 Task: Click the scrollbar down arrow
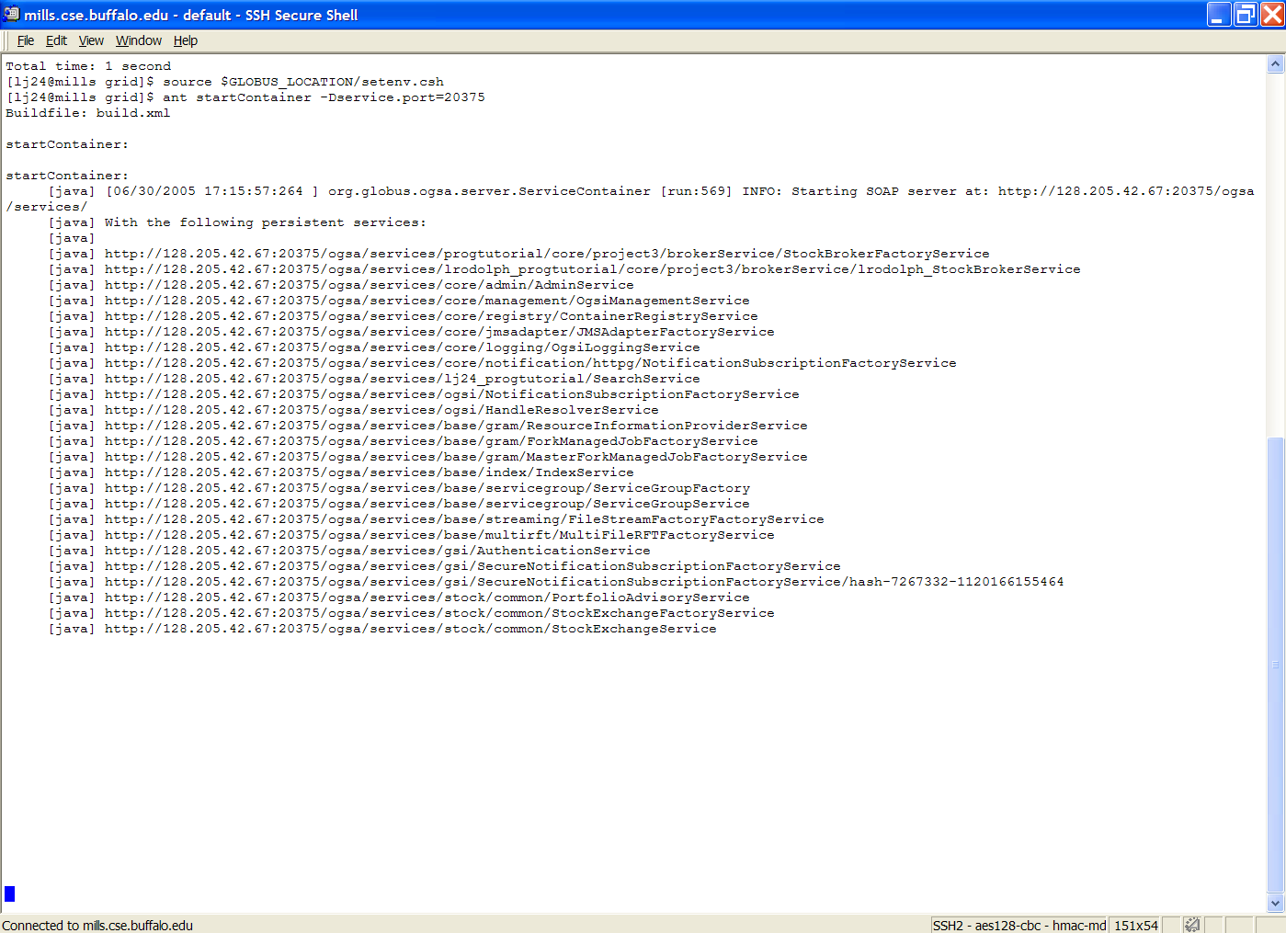point(1275,904)
